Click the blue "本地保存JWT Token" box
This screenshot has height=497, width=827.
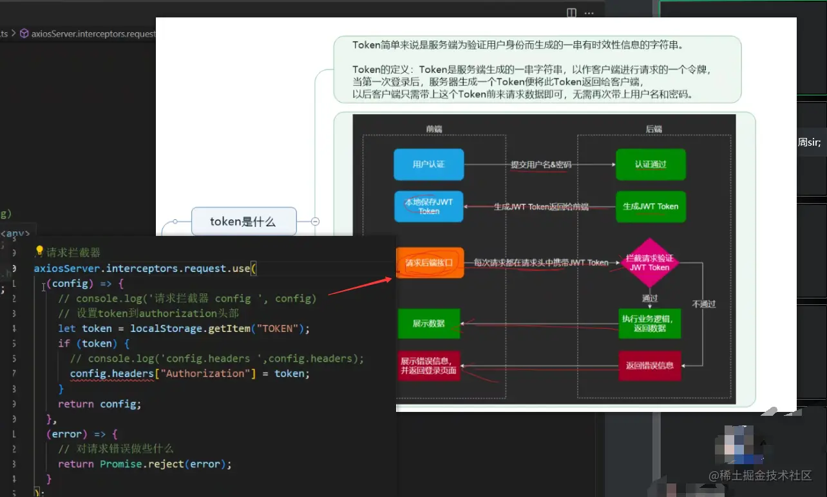tap(429, 206)
